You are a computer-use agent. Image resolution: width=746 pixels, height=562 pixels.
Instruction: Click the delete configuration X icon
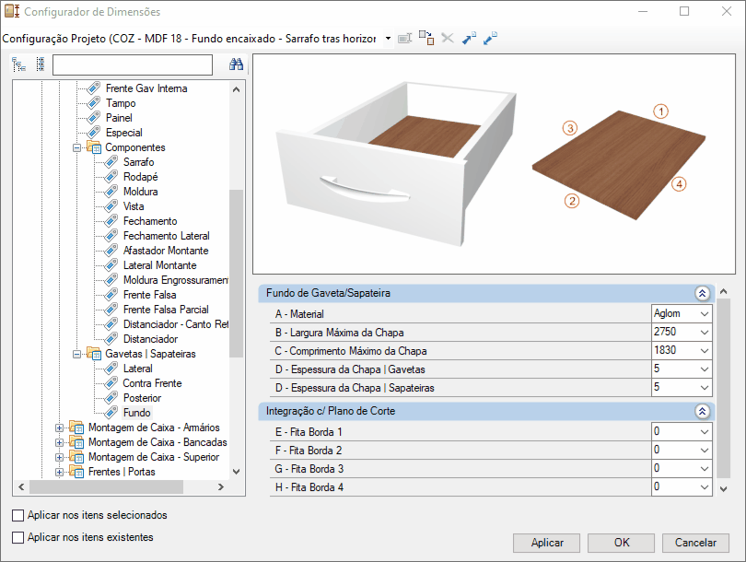point(448,38)
